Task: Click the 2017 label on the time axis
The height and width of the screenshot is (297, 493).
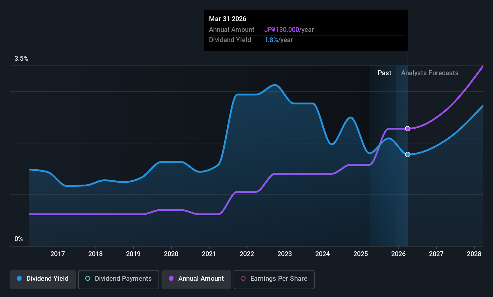Action: pos(58,254)
